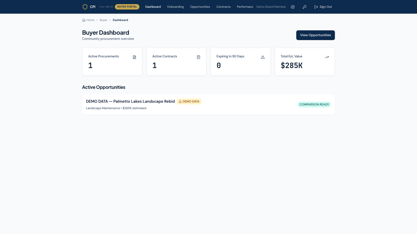
Task: Click the document icon on Active Procurements card
Action: point(134,57)
